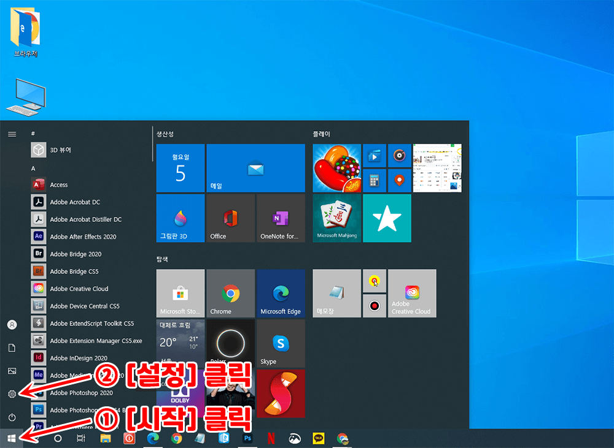Screen dimensions: 614x448
Task: Open Photoshop on taskbar
Action: pos(247,438)
